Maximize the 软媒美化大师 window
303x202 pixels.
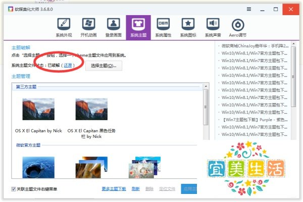coord(276,9)
